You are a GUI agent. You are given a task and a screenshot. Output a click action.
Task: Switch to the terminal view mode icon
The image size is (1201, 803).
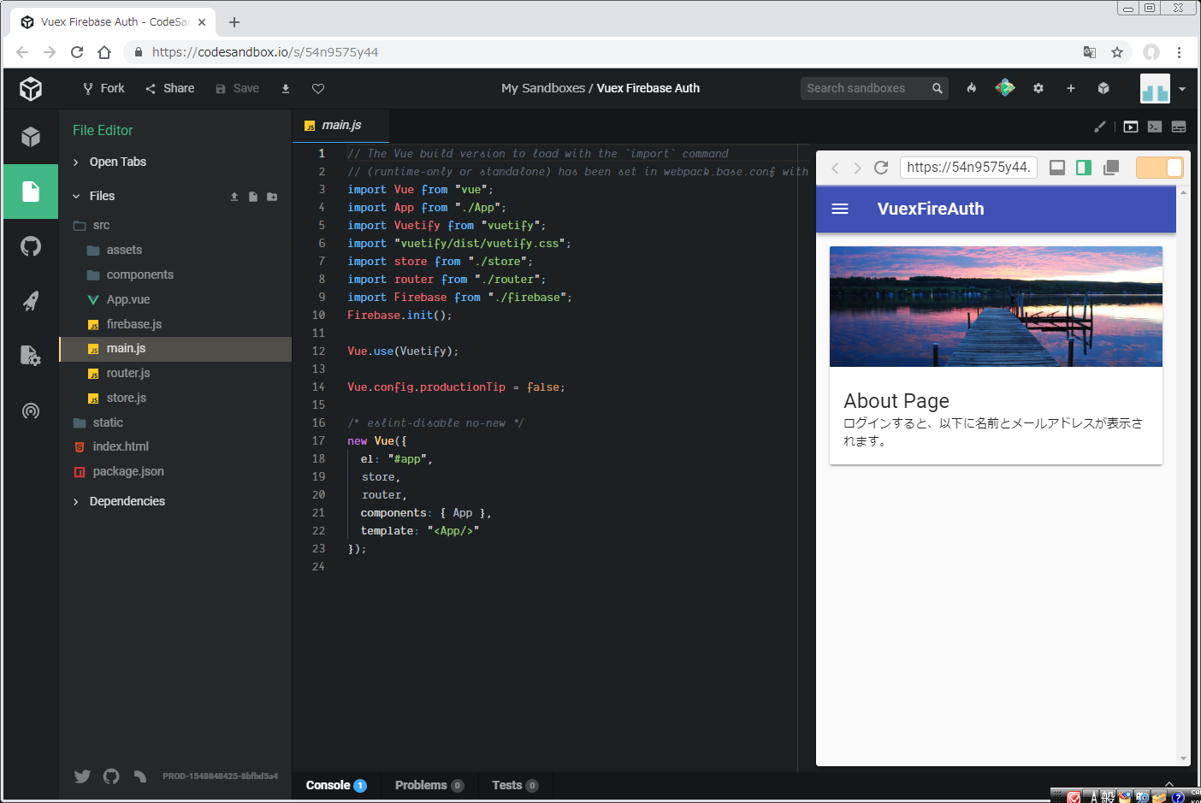[1155, 127]
